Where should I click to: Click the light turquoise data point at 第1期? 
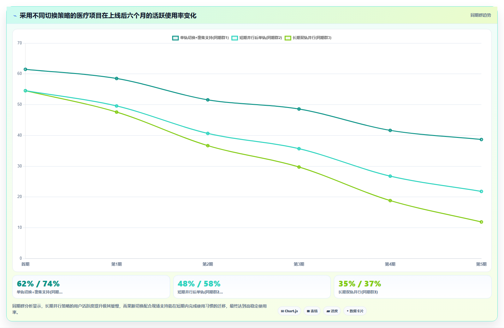116,106
